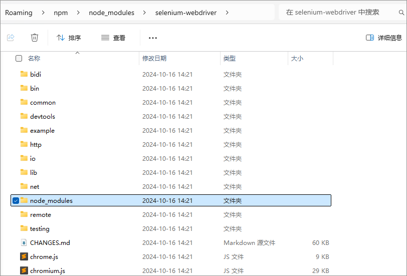Open the three-dot more options menu
The width and height of the screenshot is (407, 276).
[152, 38]
